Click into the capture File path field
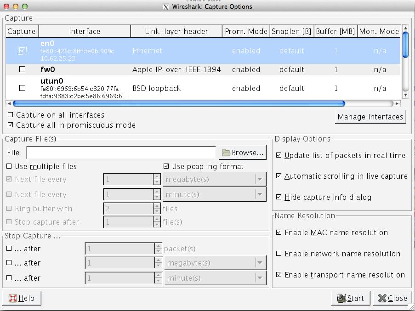 point(121,153)
